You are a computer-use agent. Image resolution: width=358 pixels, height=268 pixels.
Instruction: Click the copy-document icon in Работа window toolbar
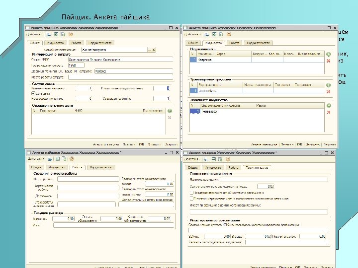pyautogui.click(x=64, y=159)
